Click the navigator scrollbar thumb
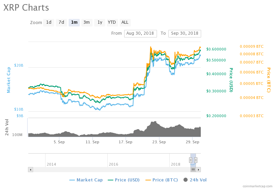 [193, 169]
